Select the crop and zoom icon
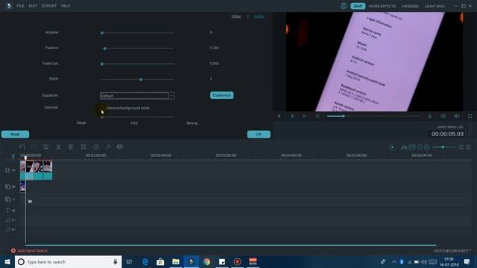477x268 pixels. (x=83, y=147)
